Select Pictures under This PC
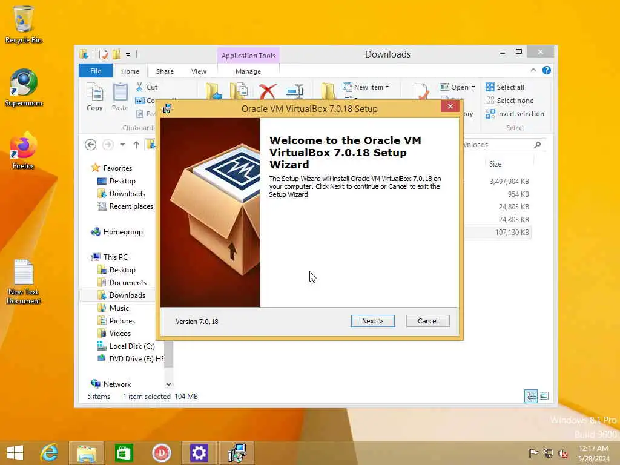The image size is (620, 465). (122, 321)
